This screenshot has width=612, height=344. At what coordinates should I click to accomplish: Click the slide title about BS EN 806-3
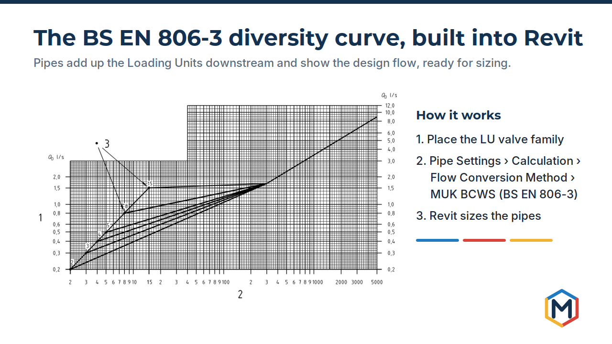308,38
